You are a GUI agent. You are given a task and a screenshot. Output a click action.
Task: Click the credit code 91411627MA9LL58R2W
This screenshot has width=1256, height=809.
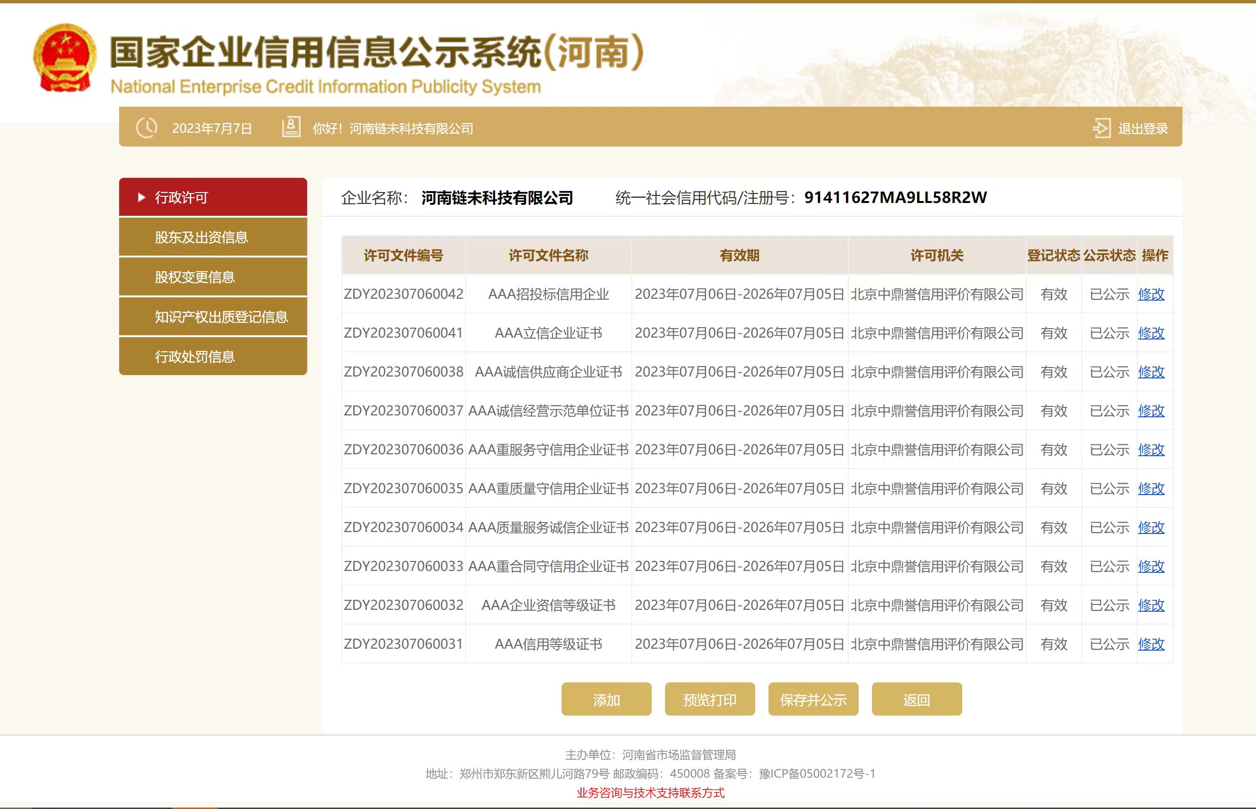[895, 197]
